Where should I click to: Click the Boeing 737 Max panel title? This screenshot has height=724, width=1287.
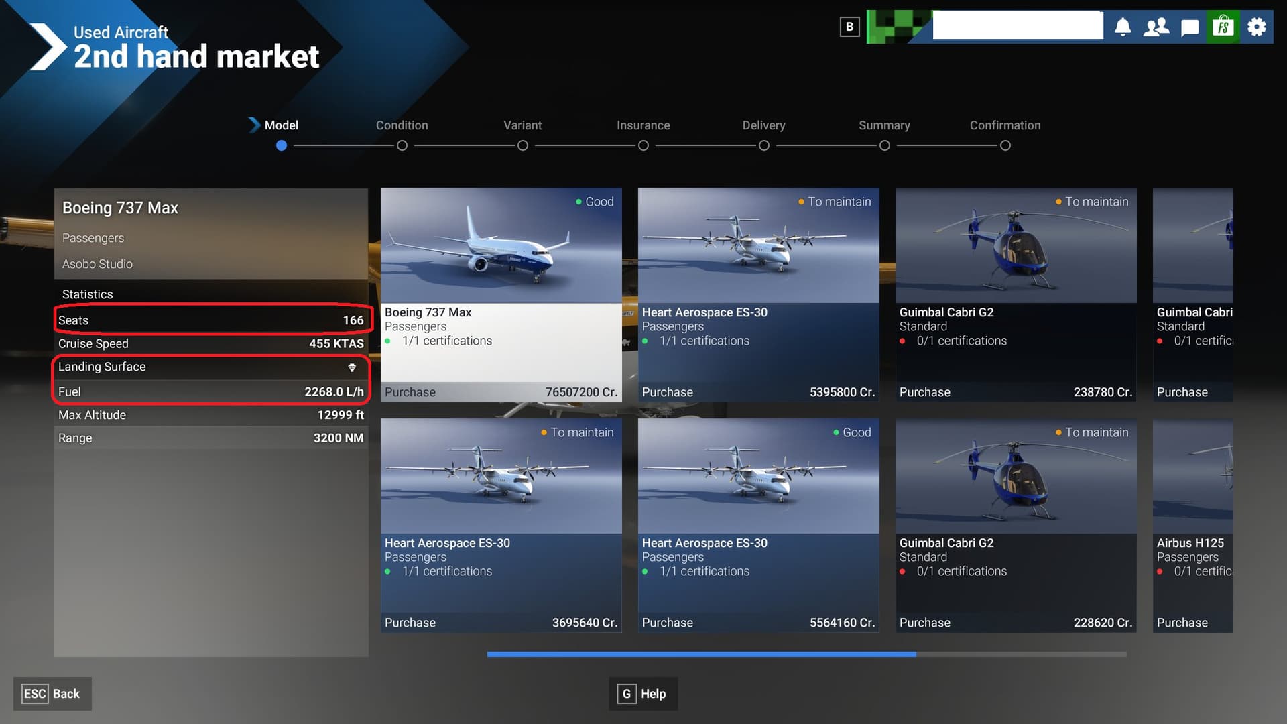tap(120, 208)
